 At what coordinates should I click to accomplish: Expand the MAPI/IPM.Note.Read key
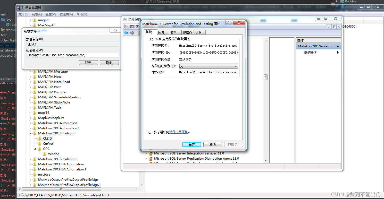30,82
